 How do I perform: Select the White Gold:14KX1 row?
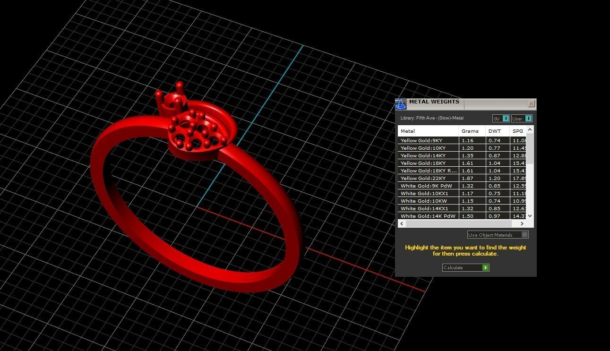pos(462,209)
